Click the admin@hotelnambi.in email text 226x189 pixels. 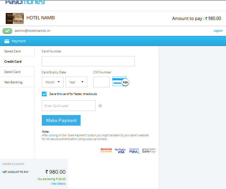[x=32, y=31]
